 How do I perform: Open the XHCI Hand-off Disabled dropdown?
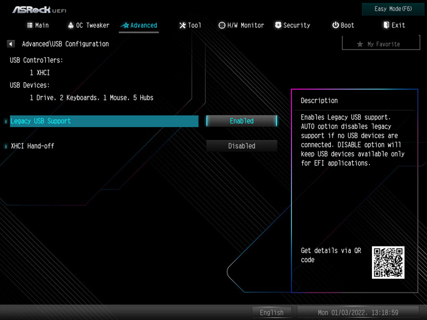point(242,146)
